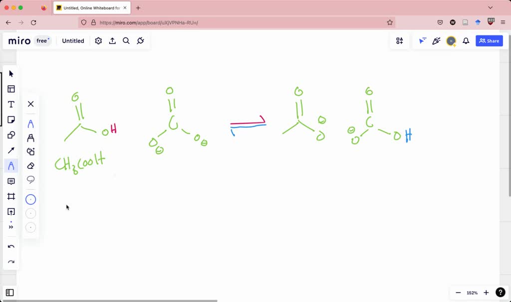Open the integrations plug icon
Viewport: 511px width, 302px height.
[x=140, y=41]
